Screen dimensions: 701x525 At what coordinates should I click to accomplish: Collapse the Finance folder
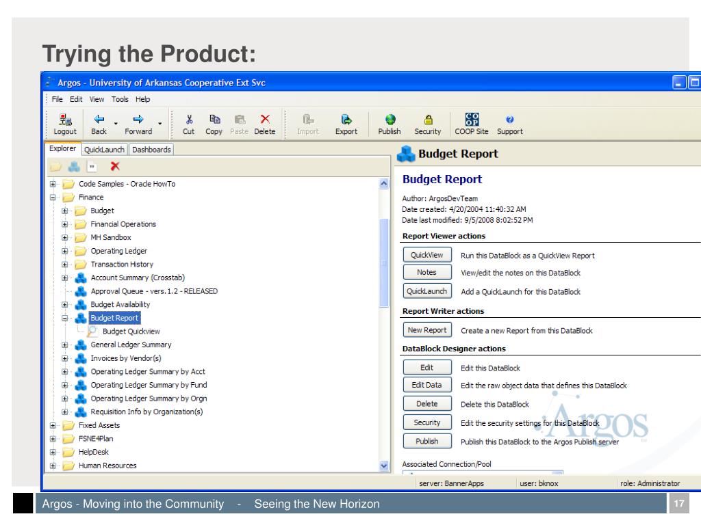pos(53,198)
